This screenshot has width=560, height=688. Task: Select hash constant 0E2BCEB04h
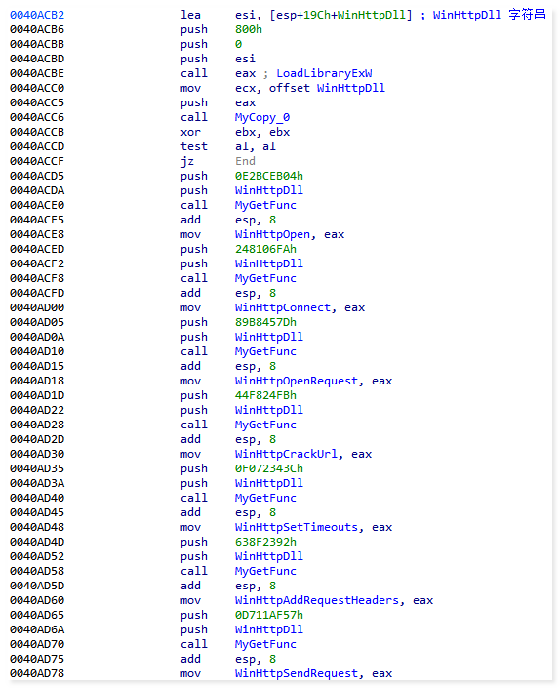coord(269,176)
